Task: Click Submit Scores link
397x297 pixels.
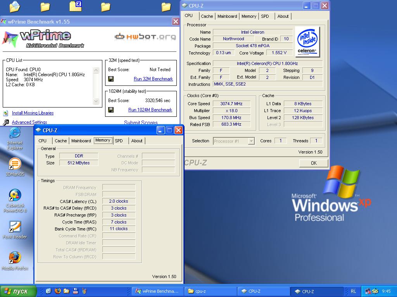Action: point(141,123)
